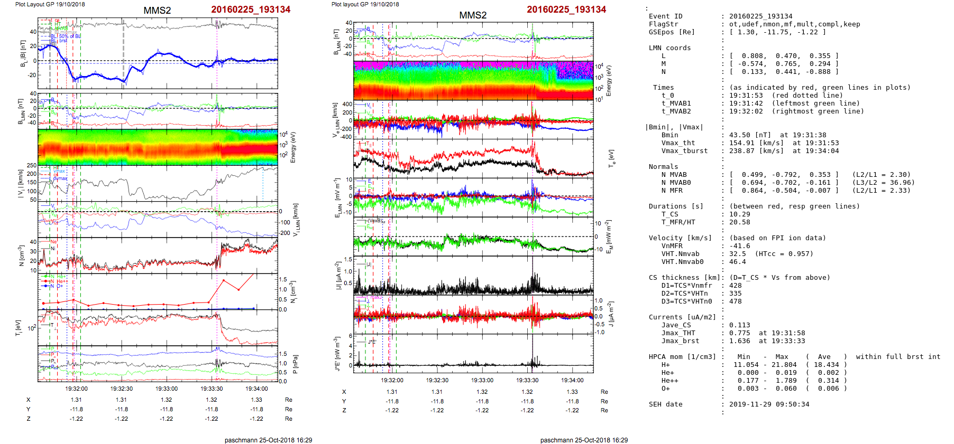Viewport: 954px width, 444px height.
Task: Click the t_0 time 19:31:53 entry
Action: [746, 96]
